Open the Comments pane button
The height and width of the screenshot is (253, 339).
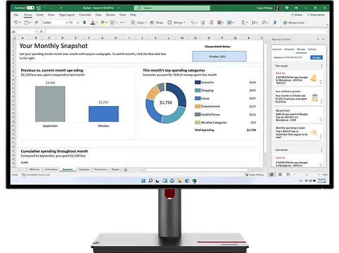click(x=316, y=15)
